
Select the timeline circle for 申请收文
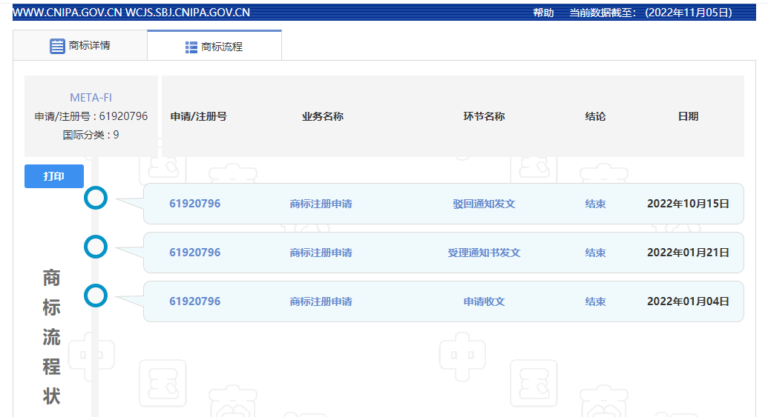96,296
